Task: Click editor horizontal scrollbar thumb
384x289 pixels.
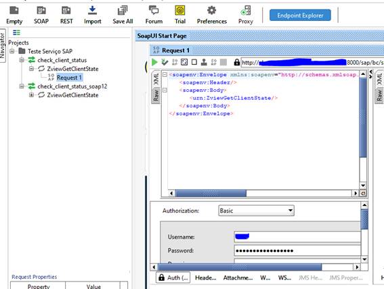Action: pos(211,193)
